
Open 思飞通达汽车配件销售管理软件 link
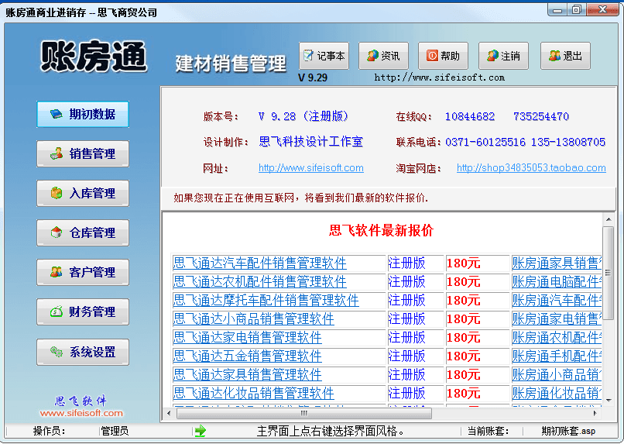click(260, 263)
